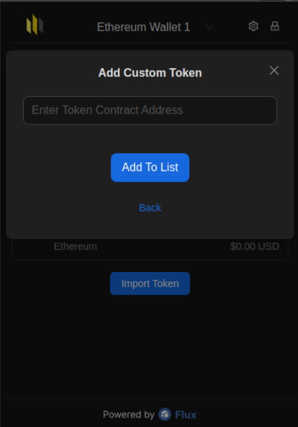Click the gold wallet logo icon
The image size is (298, 427).
(35, 24)
